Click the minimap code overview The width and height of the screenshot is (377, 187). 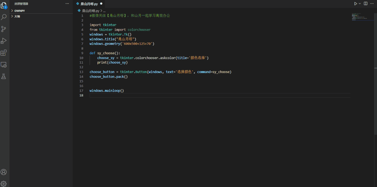coord(363,17)
